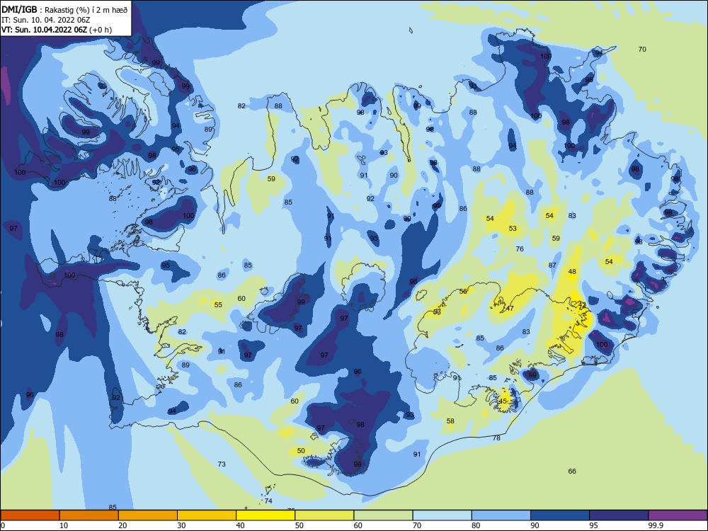Click the humidity value '48' on the map
The width and height of the screenshot is (708, 531).
[572, 271]
